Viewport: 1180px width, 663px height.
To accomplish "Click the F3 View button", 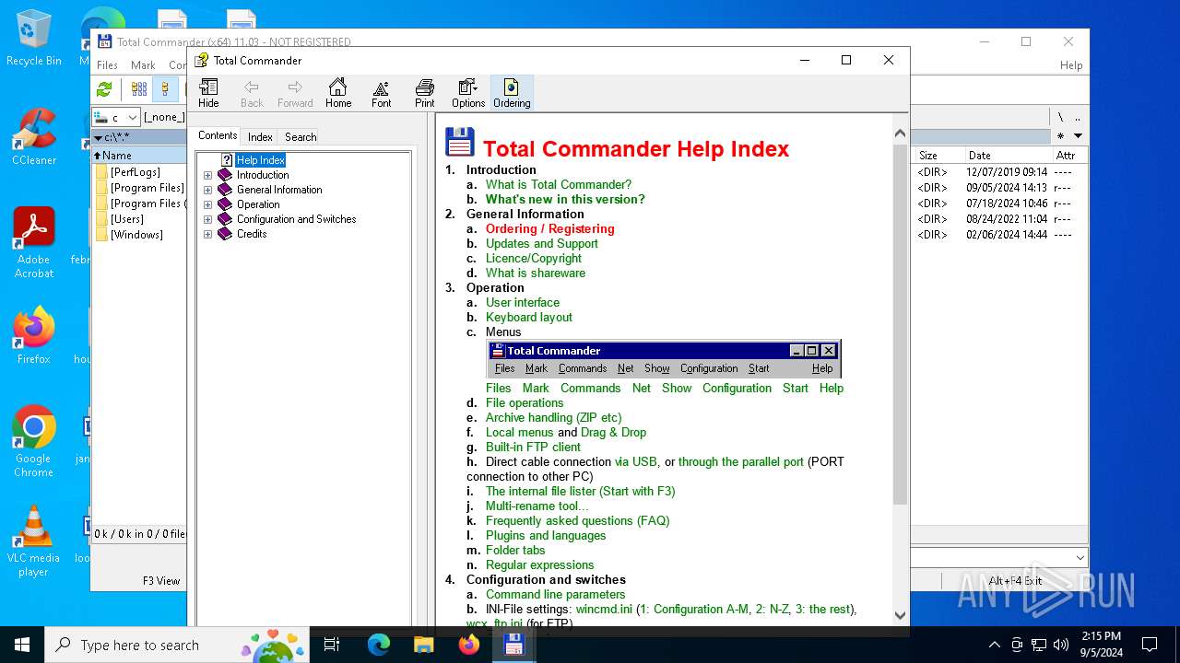I will pyautogui.click(x=160, y=580).
